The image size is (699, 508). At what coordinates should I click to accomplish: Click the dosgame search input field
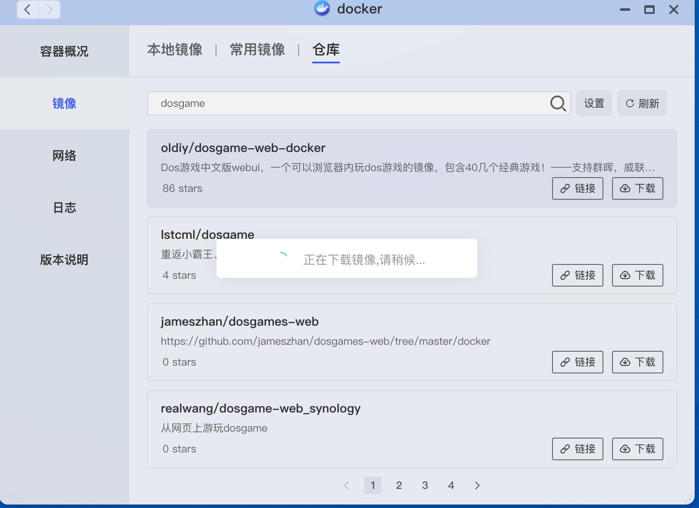(x=348, y=103)
